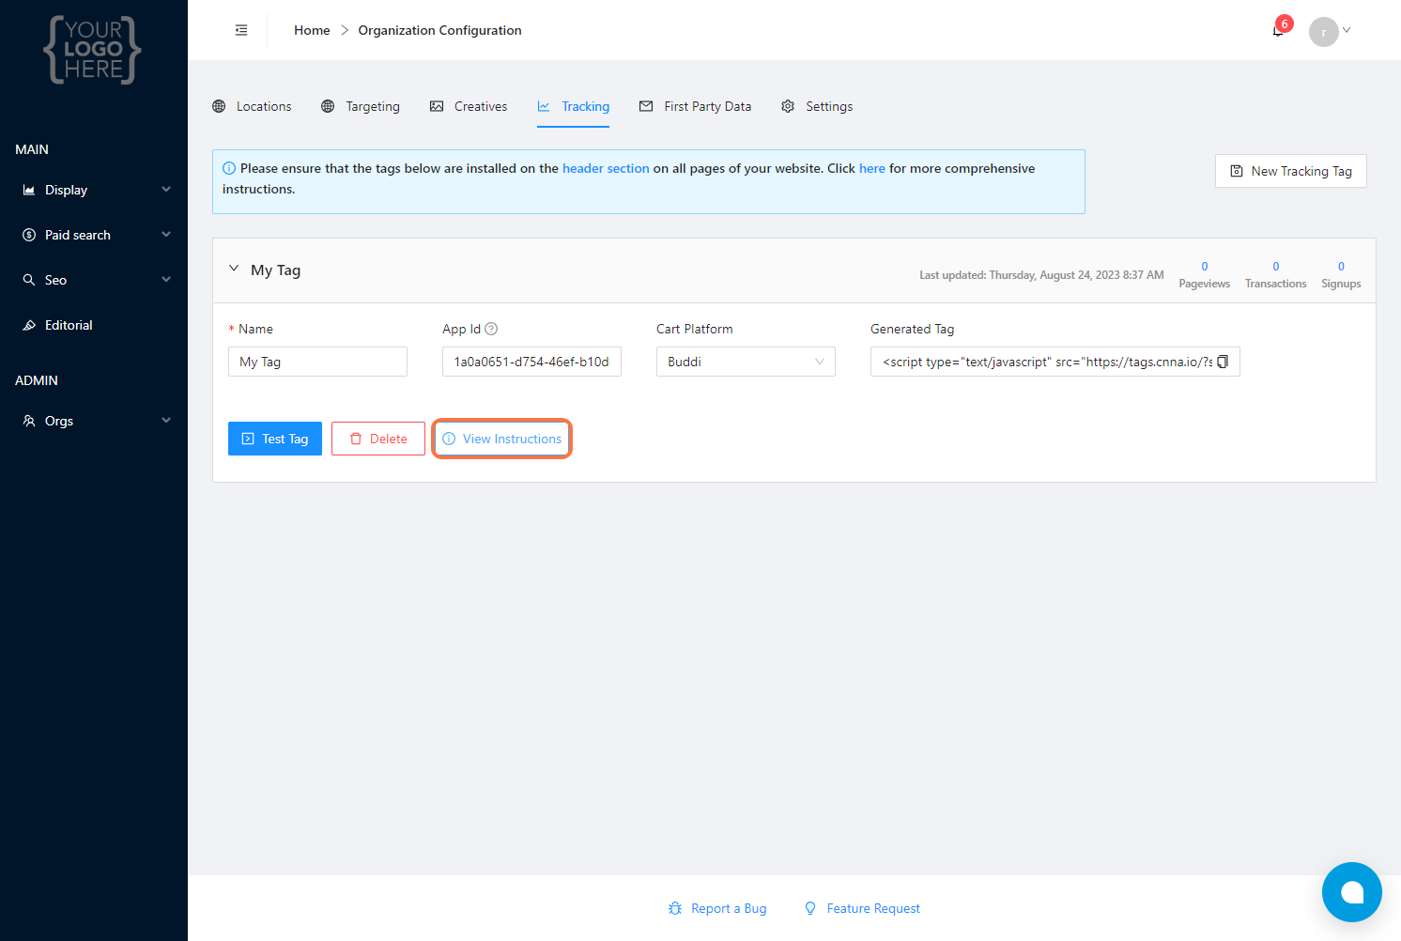The width and height of the screenshot is (1401, 941).
Task: Switch to the Locations tab
Action: [253, 106]
